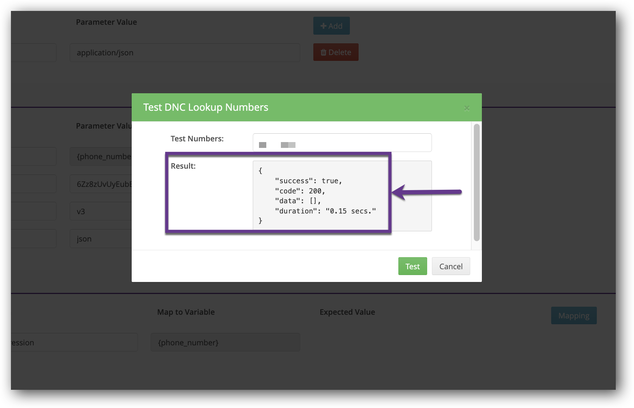
Task: Click the v3 parameter value field
Action: (101, 211)
